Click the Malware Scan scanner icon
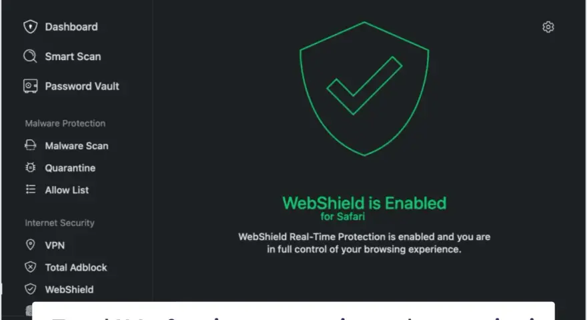 click(30, 145)
